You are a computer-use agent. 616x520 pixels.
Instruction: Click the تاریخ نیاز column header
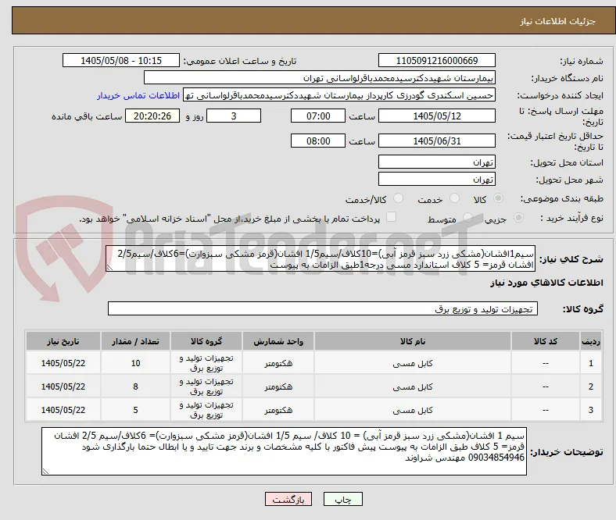pos(63,341)
